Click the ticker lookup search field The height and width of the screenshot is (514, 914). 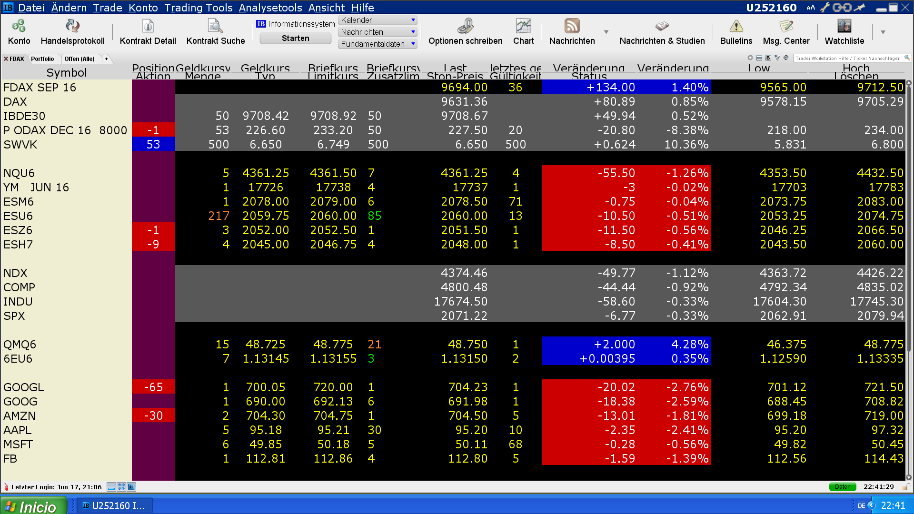[848, 58]
